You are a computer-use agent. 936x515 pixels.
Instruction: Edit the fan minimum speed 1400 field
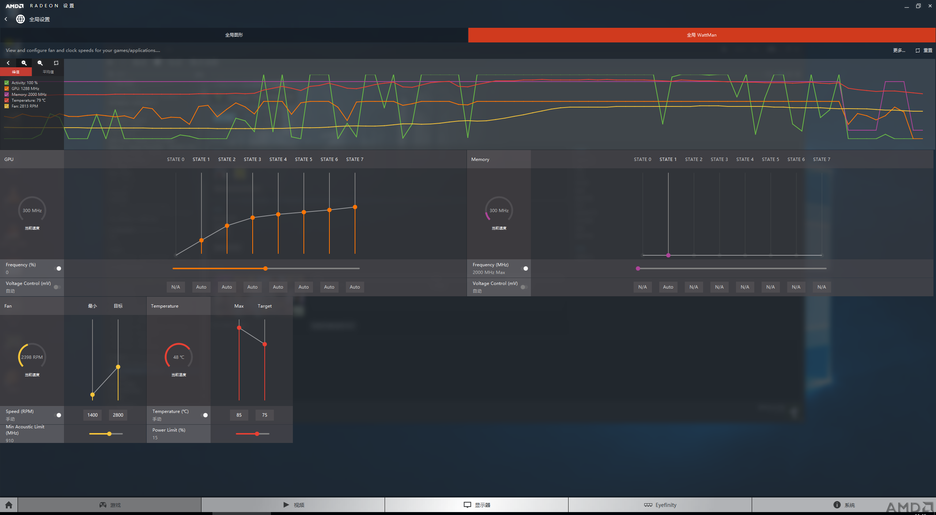pyautogui.click(x=93, y=415)
